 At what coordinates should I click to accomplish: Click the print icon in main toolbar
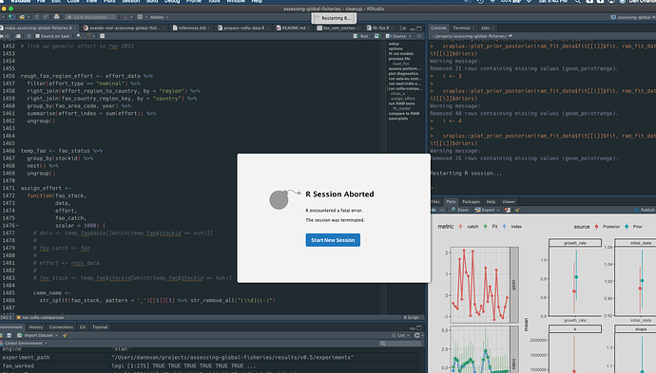click(x=56, y=17)
